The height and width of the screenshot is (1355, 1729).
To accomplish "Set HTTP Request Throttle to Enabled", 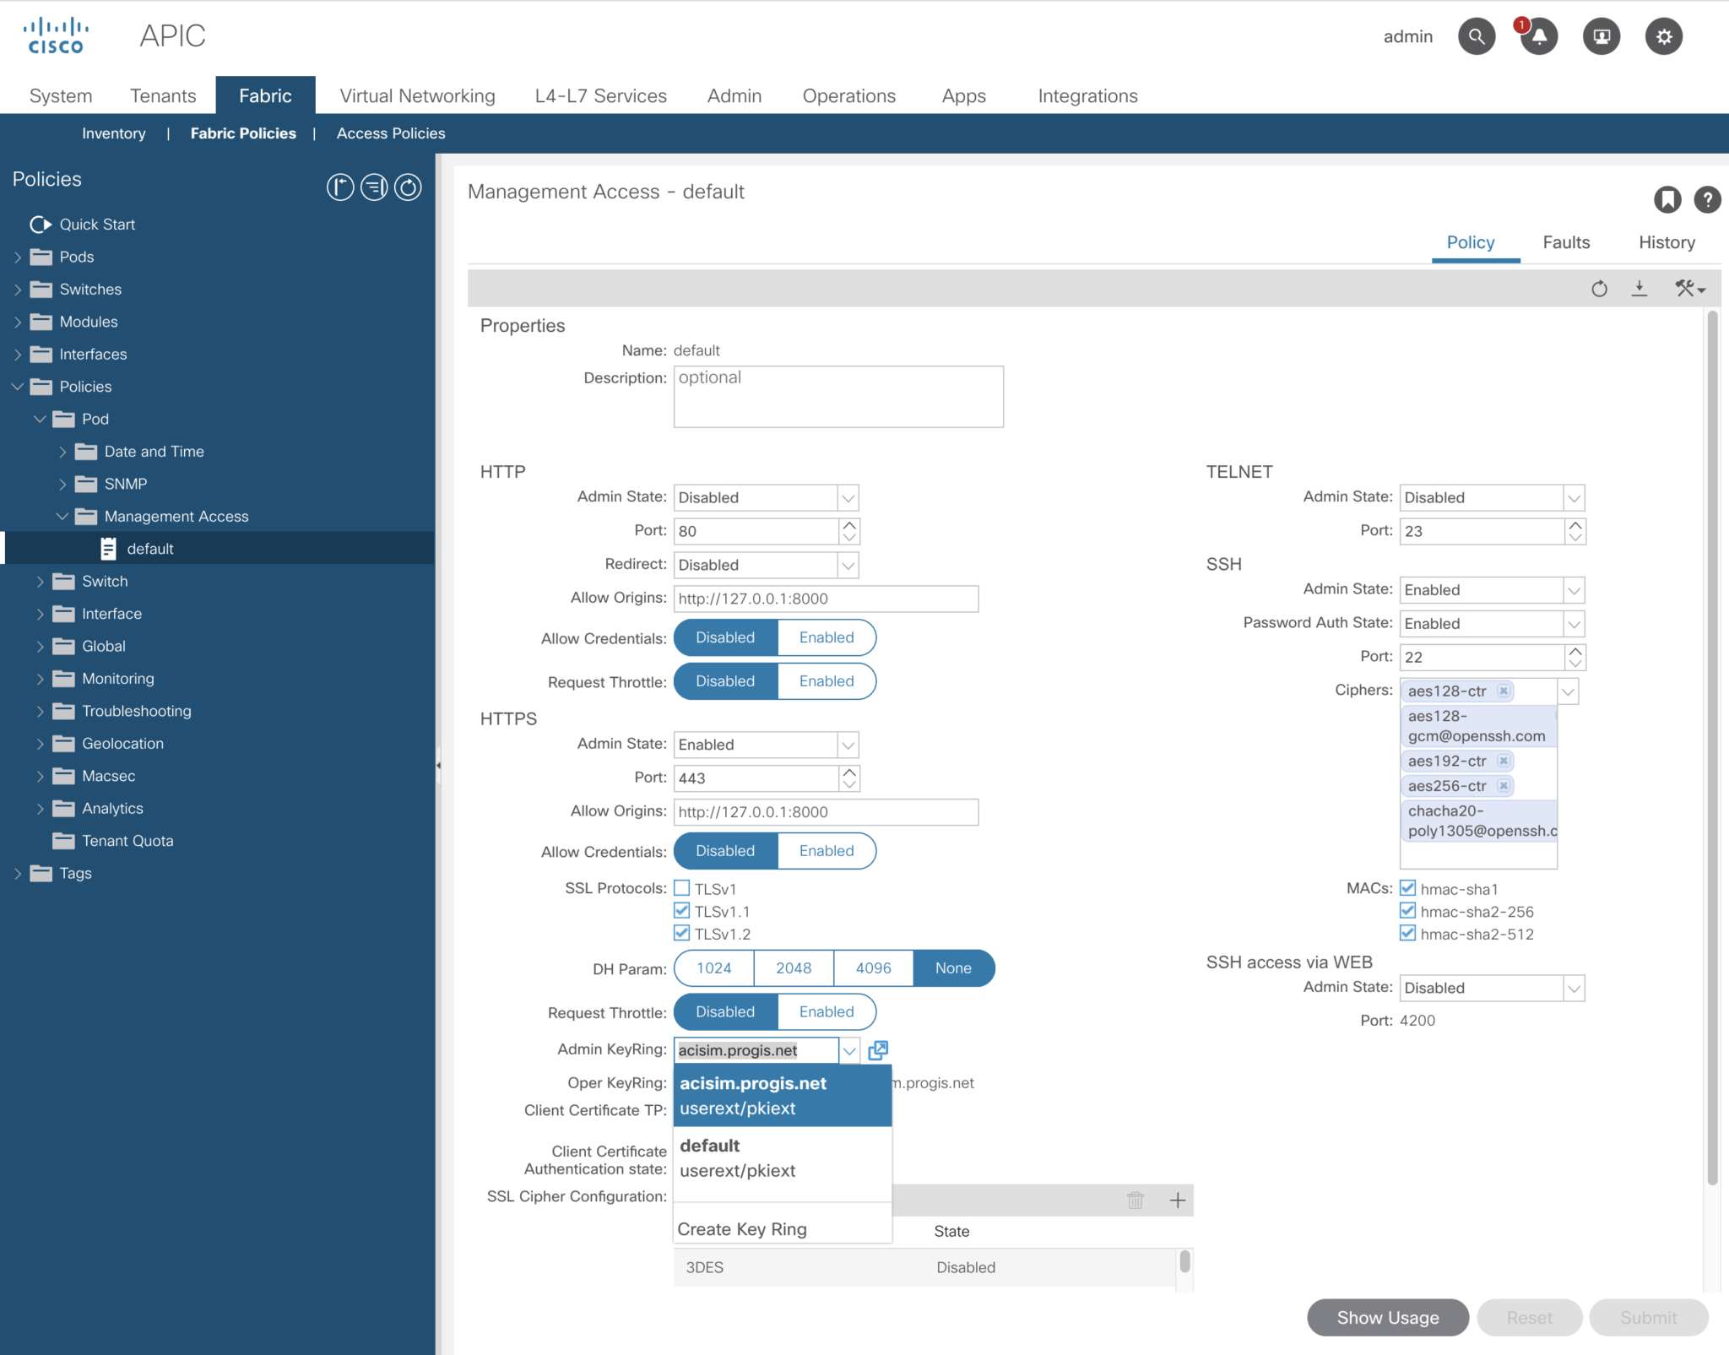I will click(827, 681).
